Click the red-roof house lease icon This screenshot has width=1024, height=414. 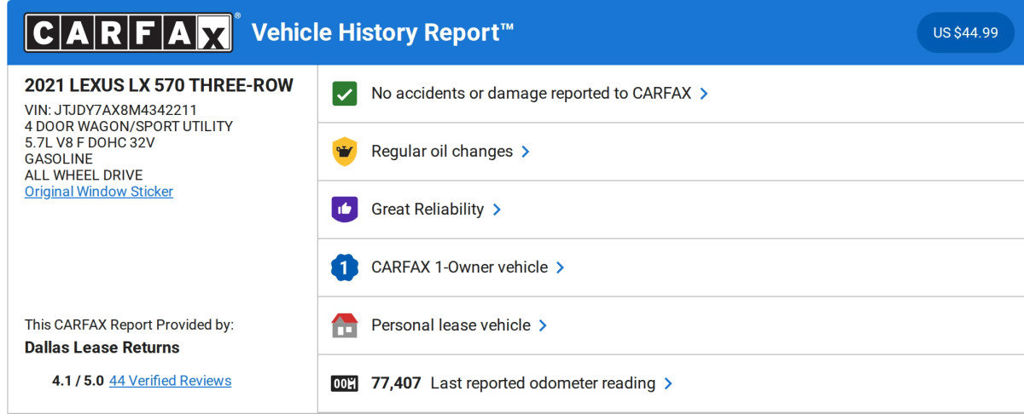tap(344, 325)
